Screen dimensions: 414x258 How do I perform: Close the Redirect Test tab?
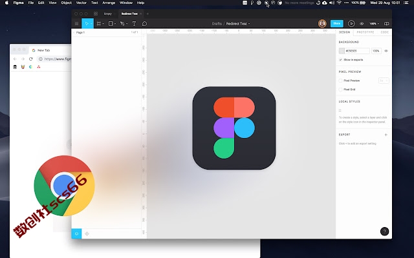tap(141, 14)
